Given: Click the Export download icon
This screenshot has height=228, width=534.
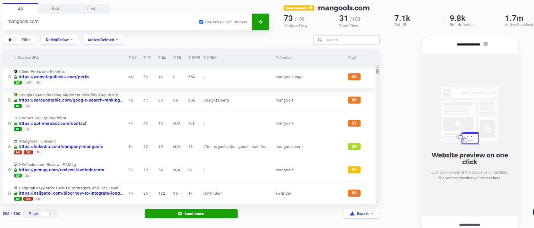Looking at the screenshot, I should tap(352, 213).
